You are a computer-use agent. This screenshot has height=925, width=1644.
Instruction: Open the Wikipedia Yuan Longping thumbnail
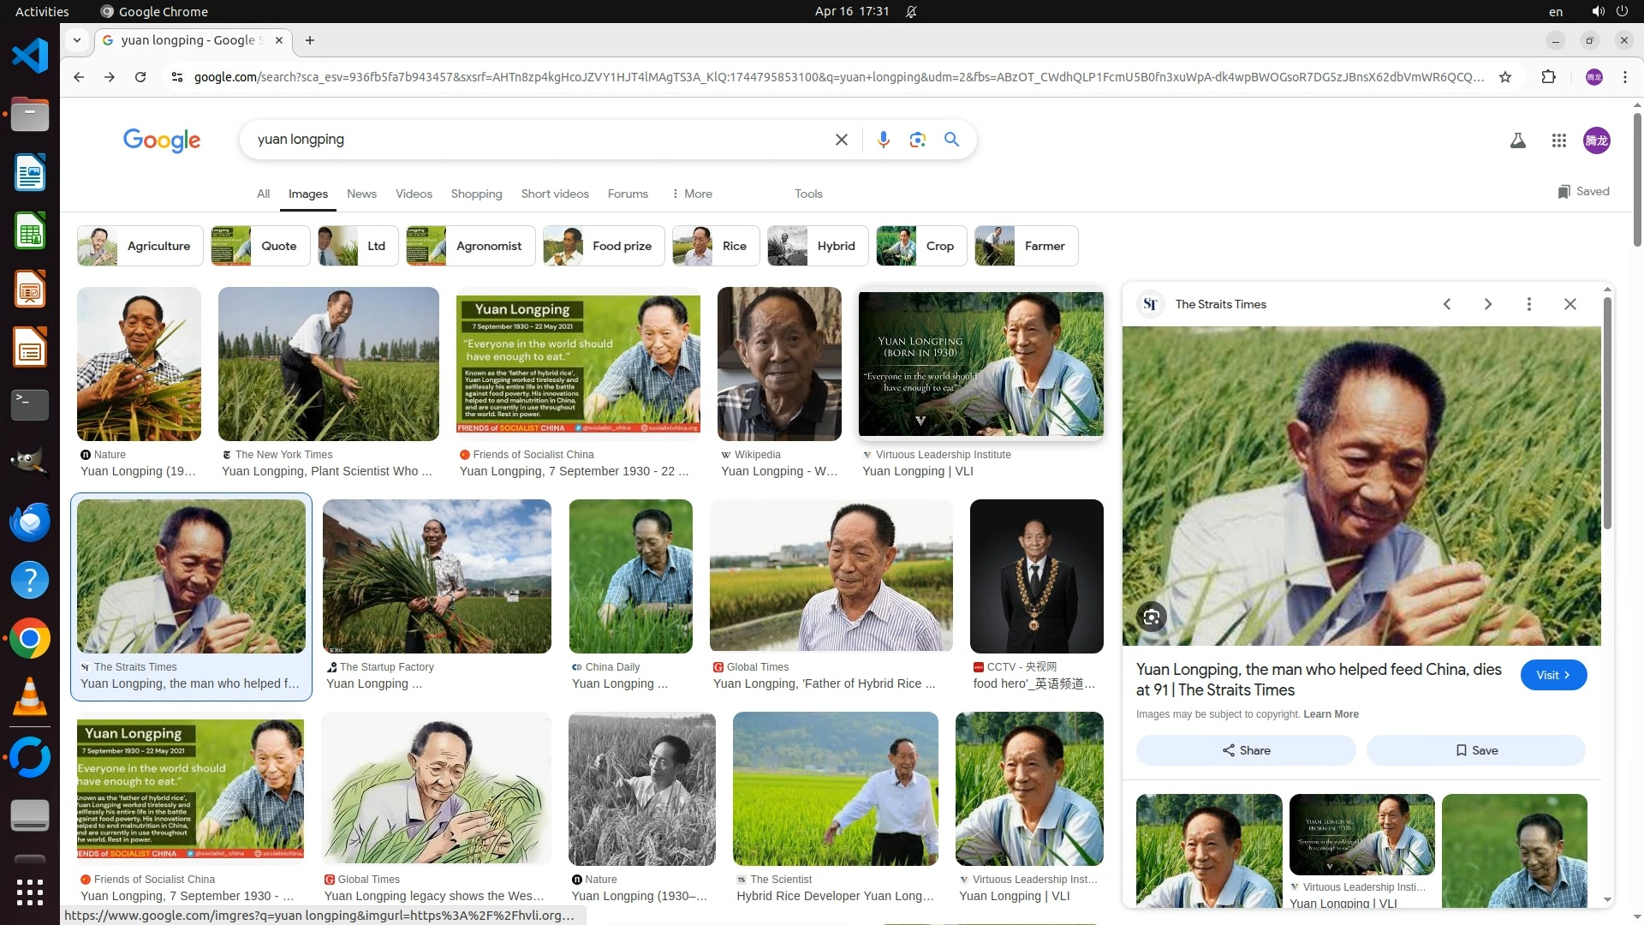tap(778, 364)
